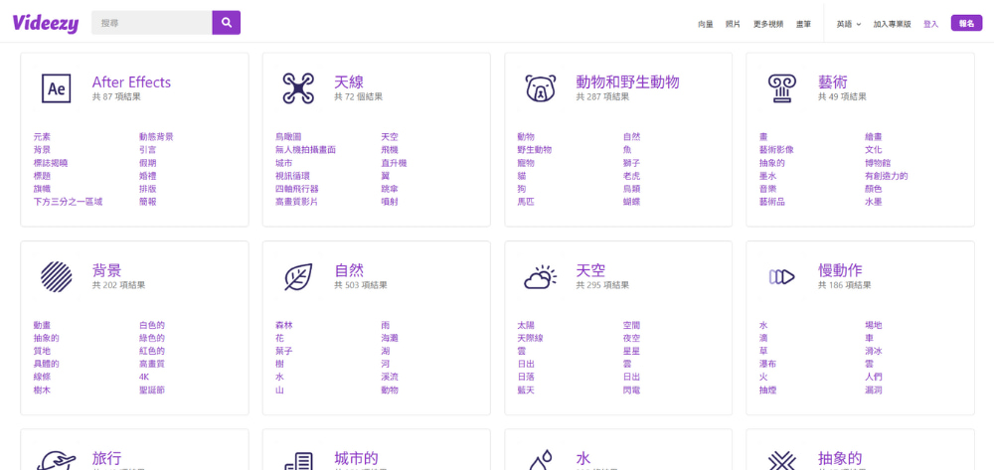Click 綠色的 under 背景

pyautogui.click(x=152, y=338)
